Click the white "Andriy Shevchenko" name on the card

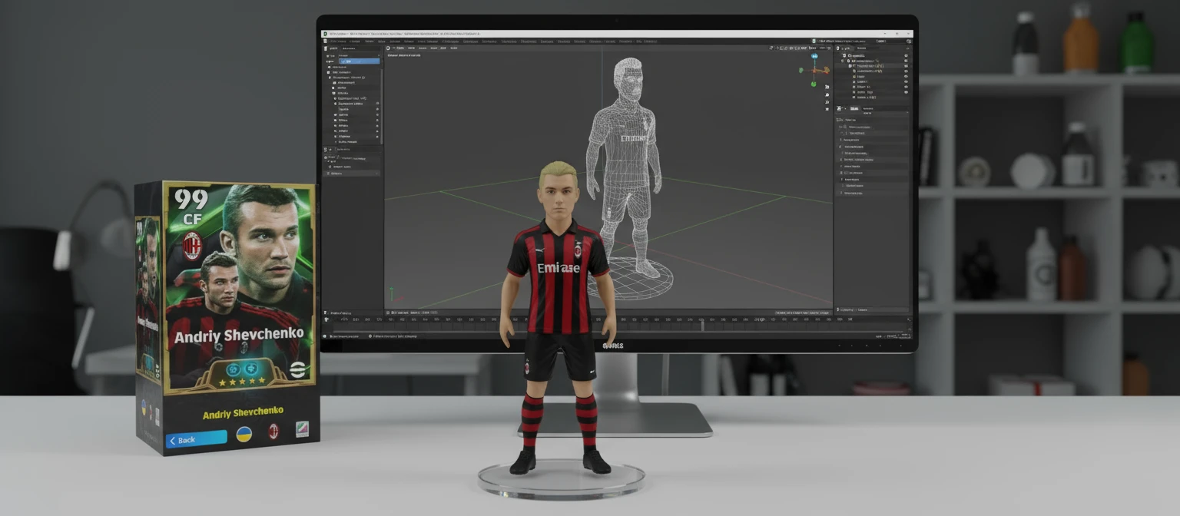[239, 335]
